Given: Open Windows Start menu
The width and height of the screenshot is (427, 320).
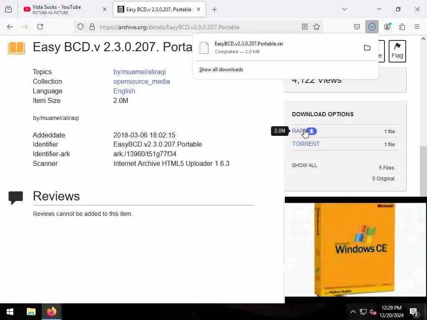Looking at the screenshot, I should tap(10, 312).
